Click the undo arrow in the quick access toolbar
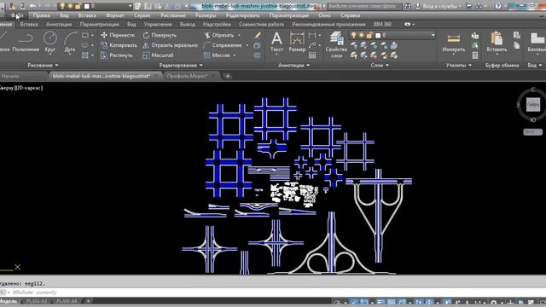The height and width of the screenshot is (307, 546). (x=32, y=6)
